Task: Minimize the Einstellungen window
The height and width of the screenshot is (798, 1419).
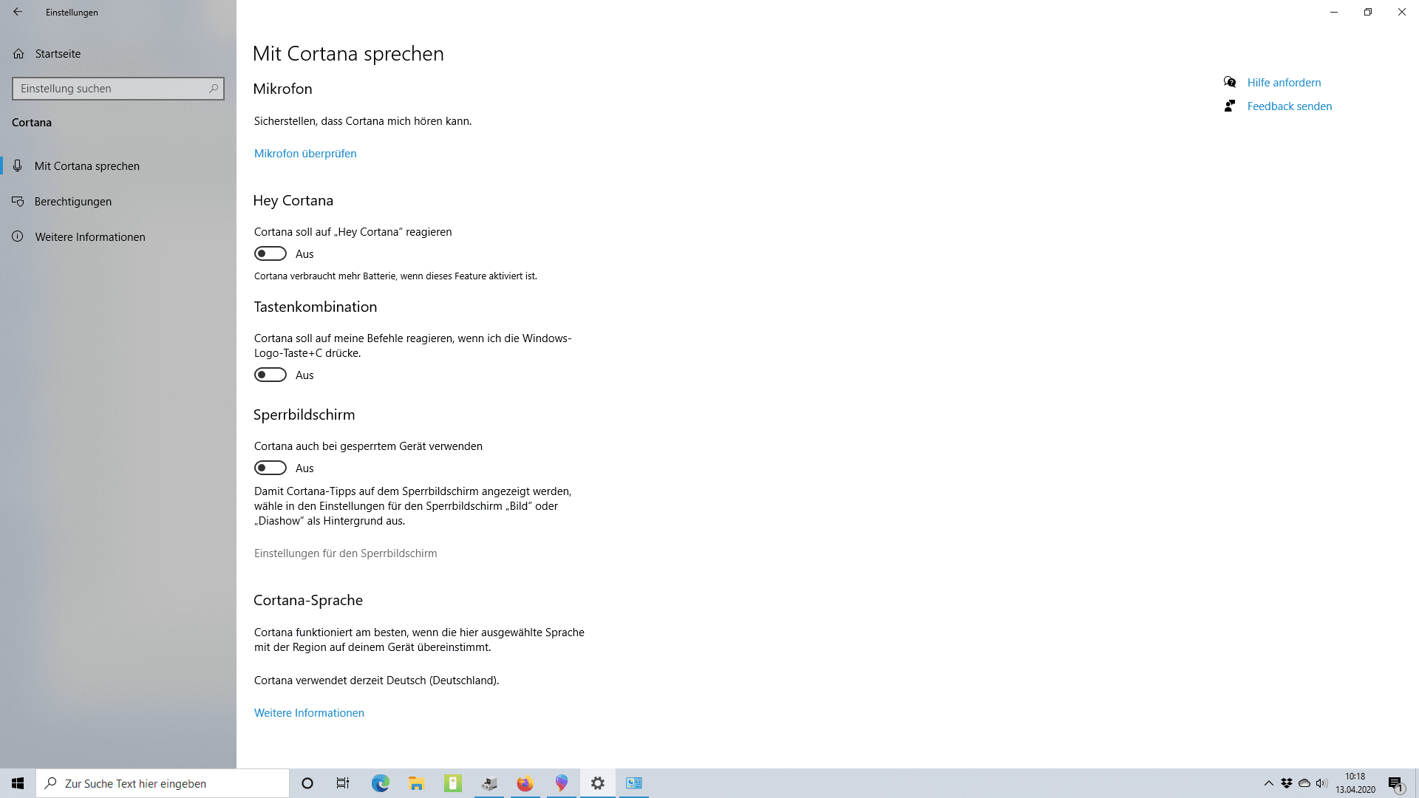Action: pyautogui.click(x=1334, y=12)
